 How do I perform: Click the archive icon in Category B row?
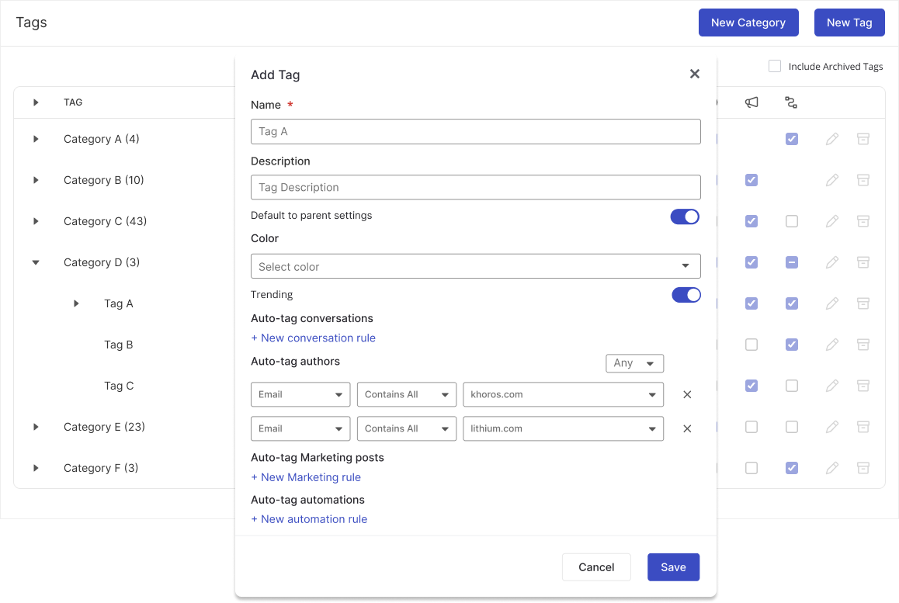point(863,180)
